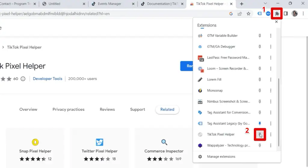The height and width of the screenshot is (168, 308).
Task: Open more options for TikTok Pixel Helper
Action: pos(271,135)
